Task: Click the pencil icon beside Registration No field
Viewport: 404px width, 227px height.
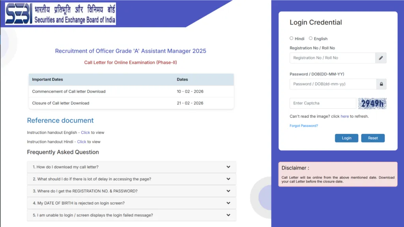Action: (381, 58)
